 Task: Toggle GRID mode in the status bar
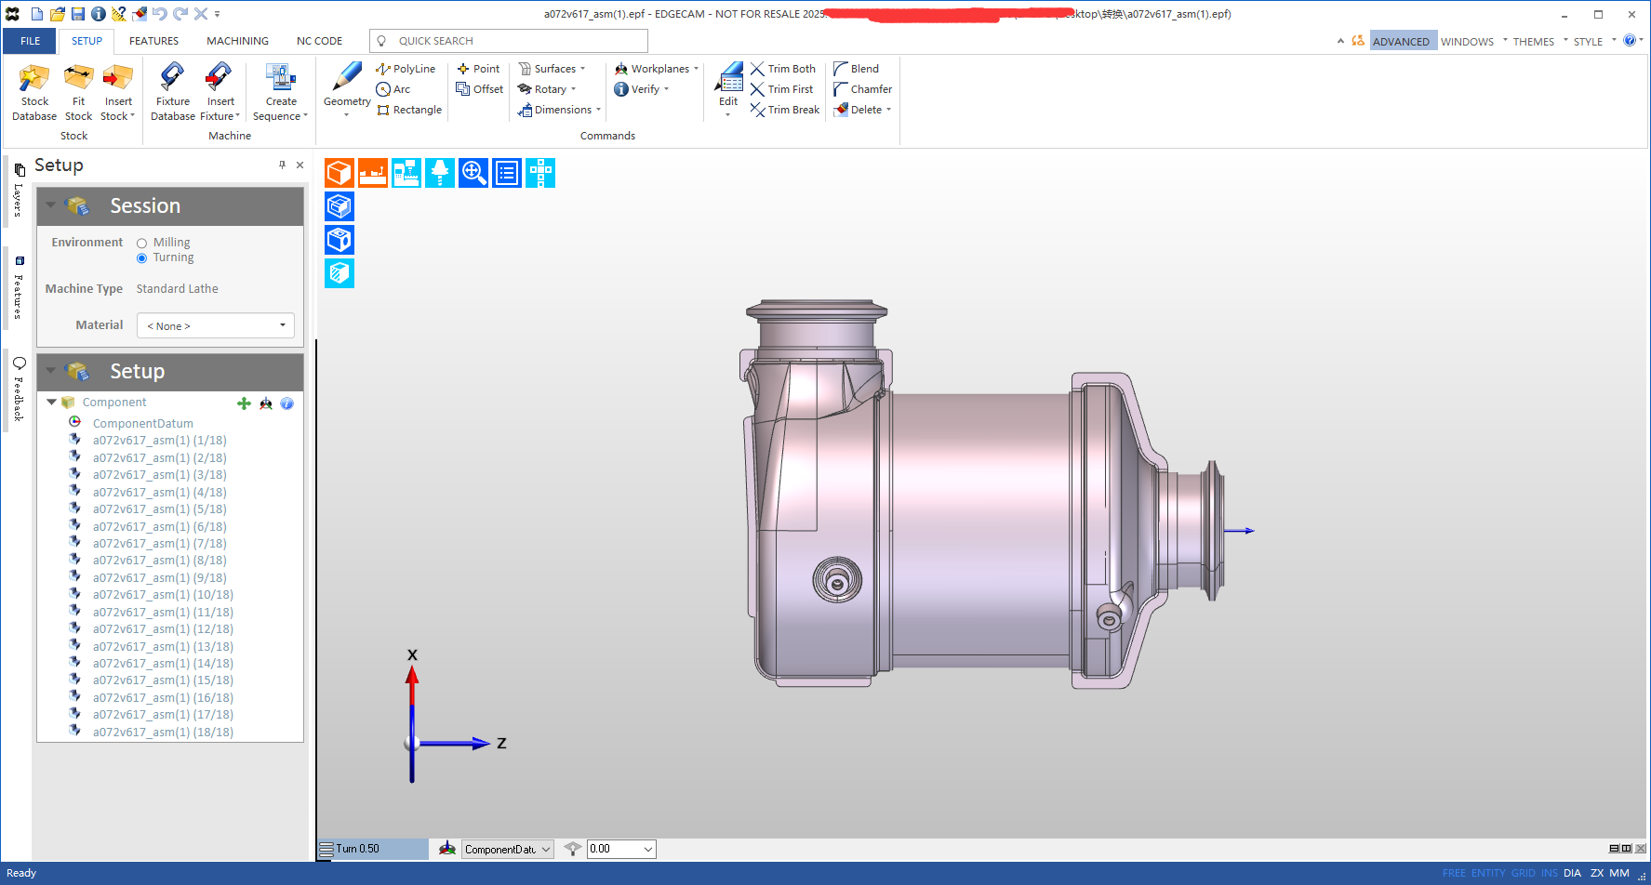pos(1523,873)
